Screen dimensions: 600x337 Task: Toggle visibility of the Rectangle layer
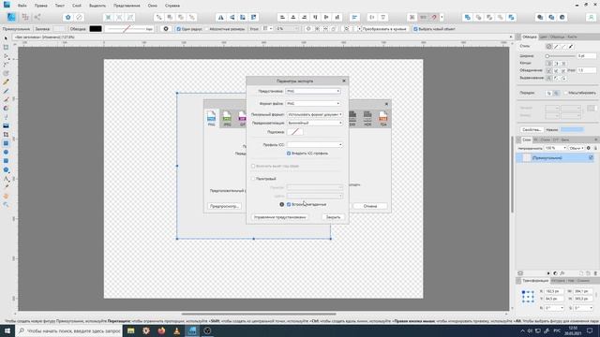coord(591,158)
